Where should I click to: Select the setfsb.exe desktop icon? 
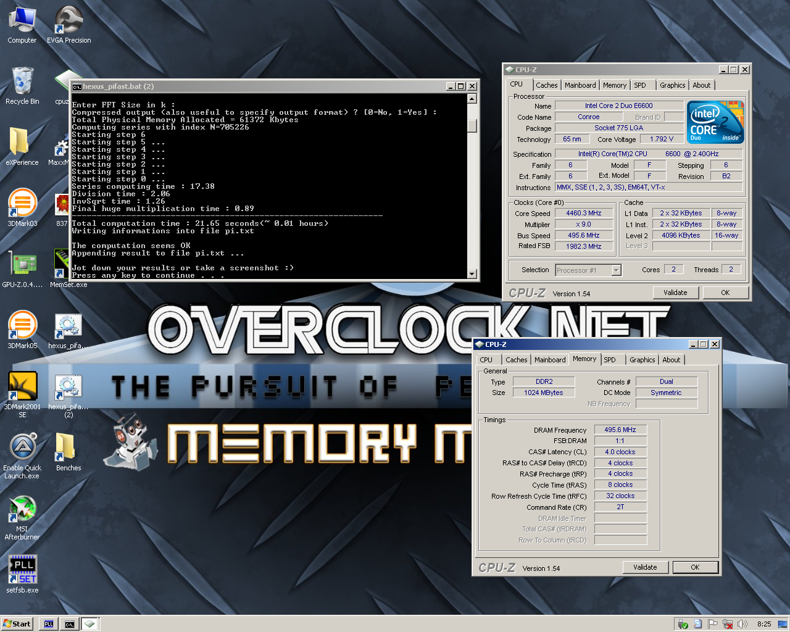(22, 574)
